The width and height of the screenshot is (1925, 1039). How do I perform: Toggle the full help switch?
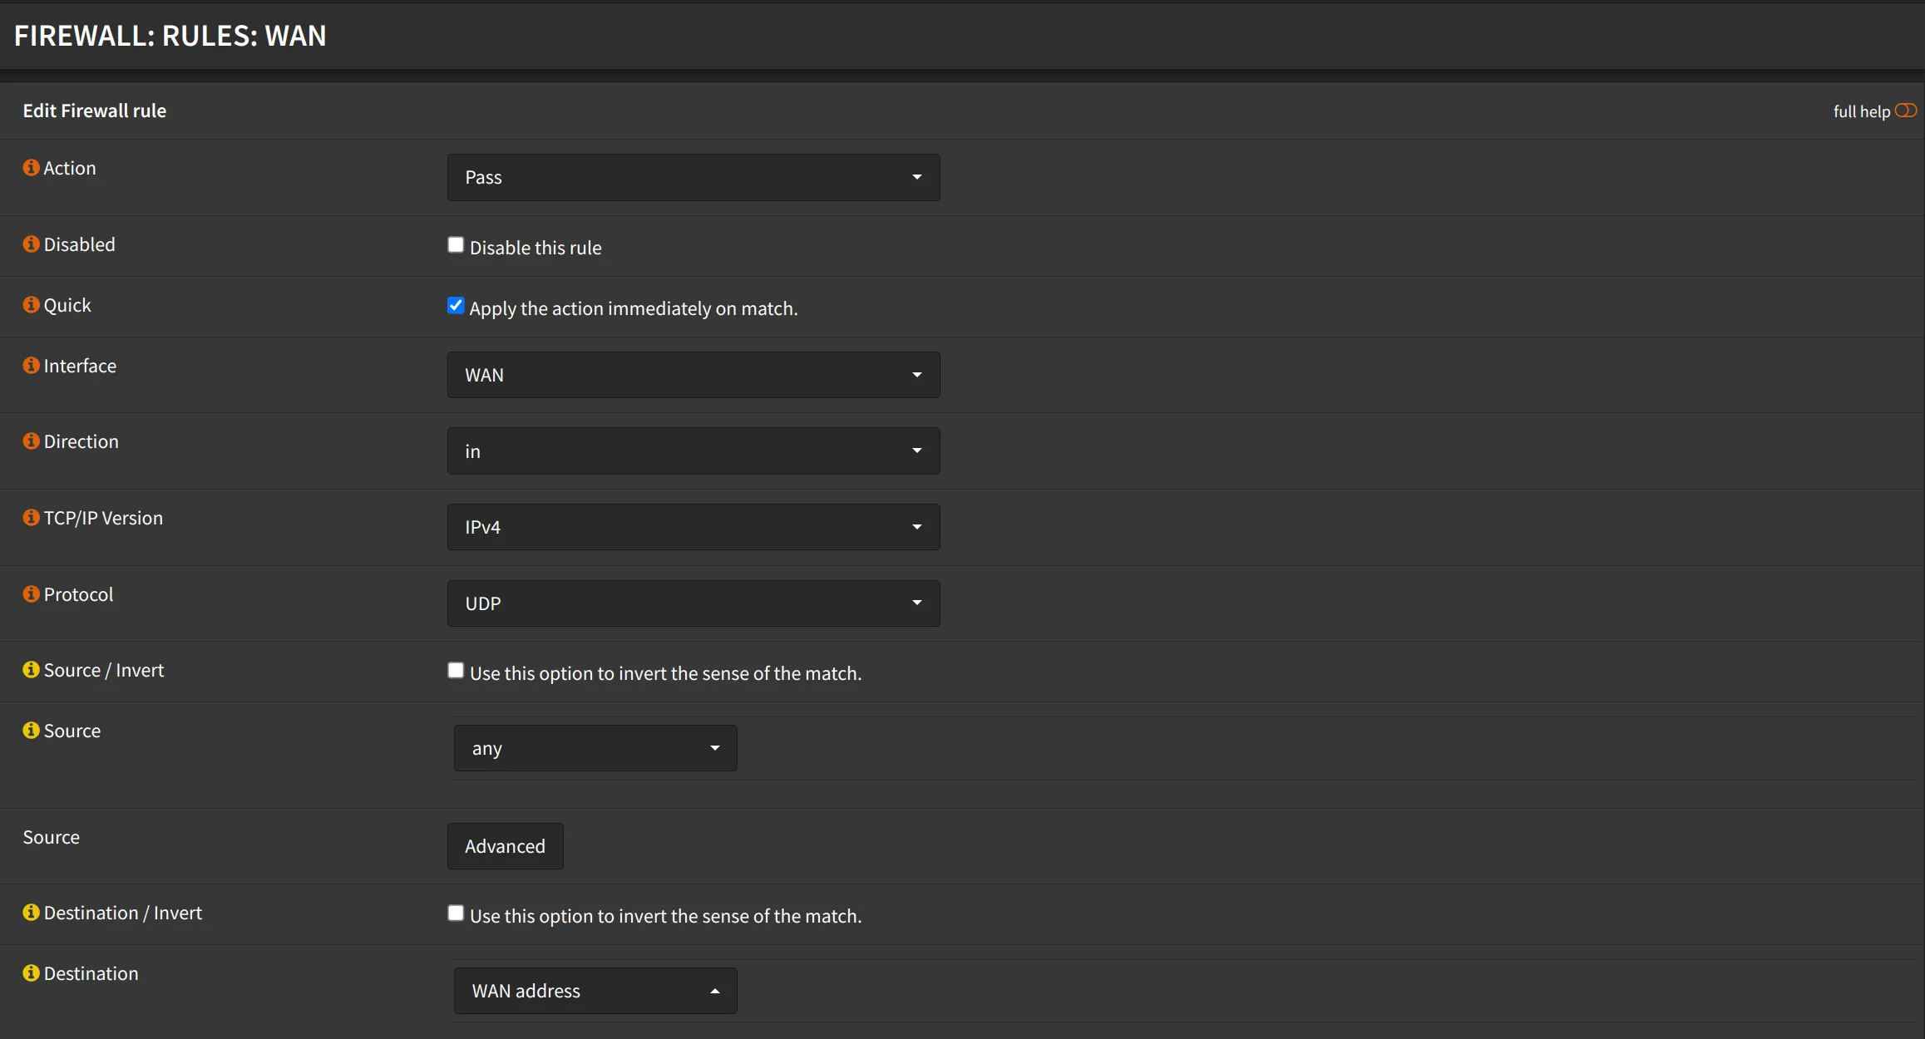pyautogui.click(x=1905, y=111)
